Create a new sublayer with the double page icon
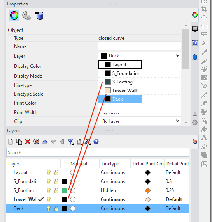 (19, 142)
